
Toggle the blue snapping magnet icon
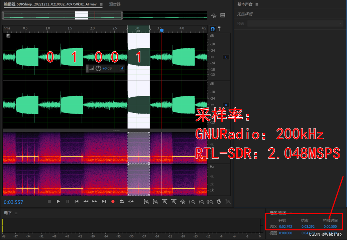click(x=213, y=29)
